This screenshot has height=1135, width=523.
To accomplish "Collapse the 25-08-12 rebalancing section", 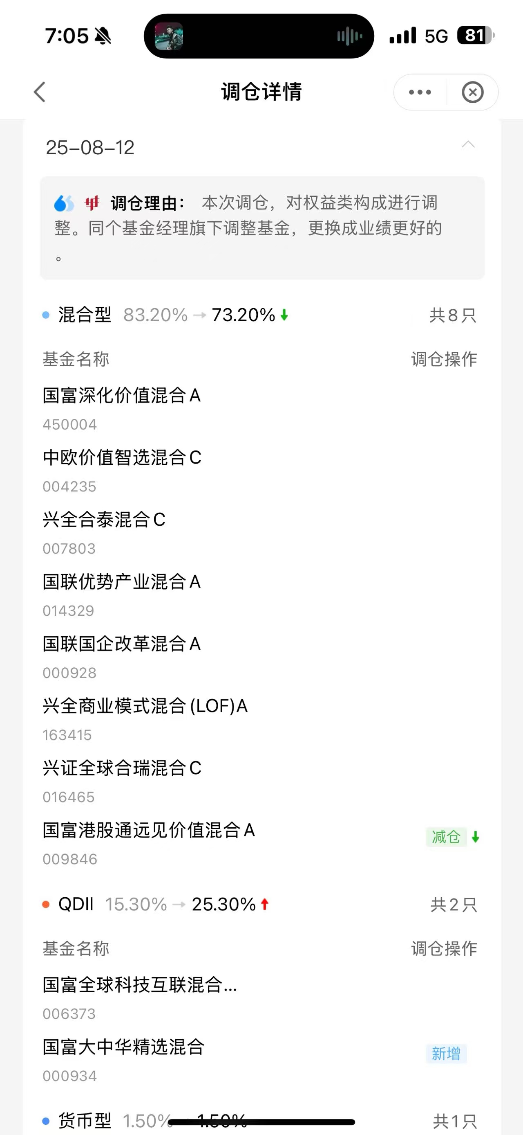I will pos(468,144).
